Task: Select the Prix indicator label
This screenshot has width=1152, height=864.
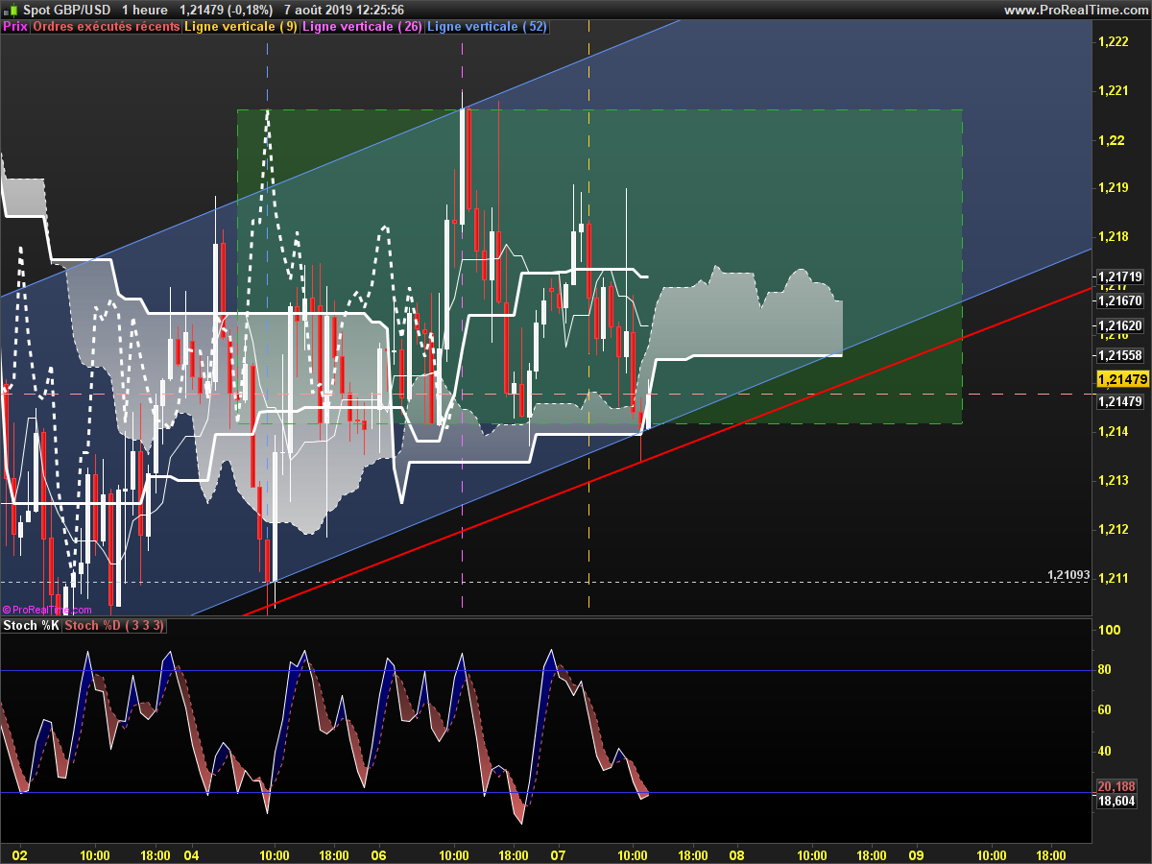Action: [x=15, y=27]
